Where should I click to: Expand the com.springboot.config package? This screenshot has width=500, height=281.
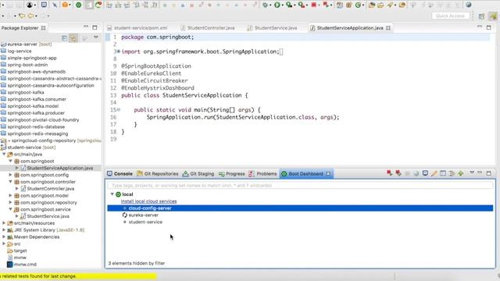coord(10,175)
